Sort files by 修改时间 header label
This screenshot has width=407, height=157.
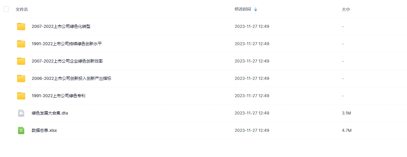pyautogui.click(x=243, y=10)
